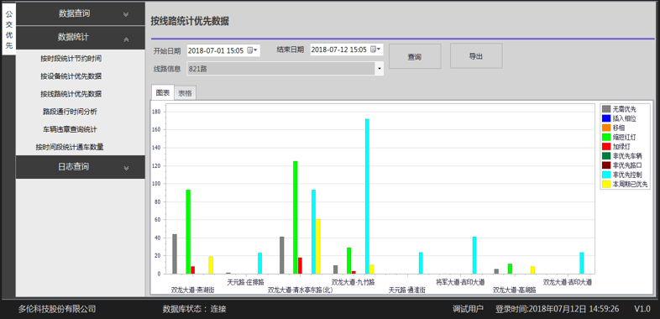Click the green 缩短红灯 legend swatch
Viewport: 660px width, 319px height.
(606, 138)
